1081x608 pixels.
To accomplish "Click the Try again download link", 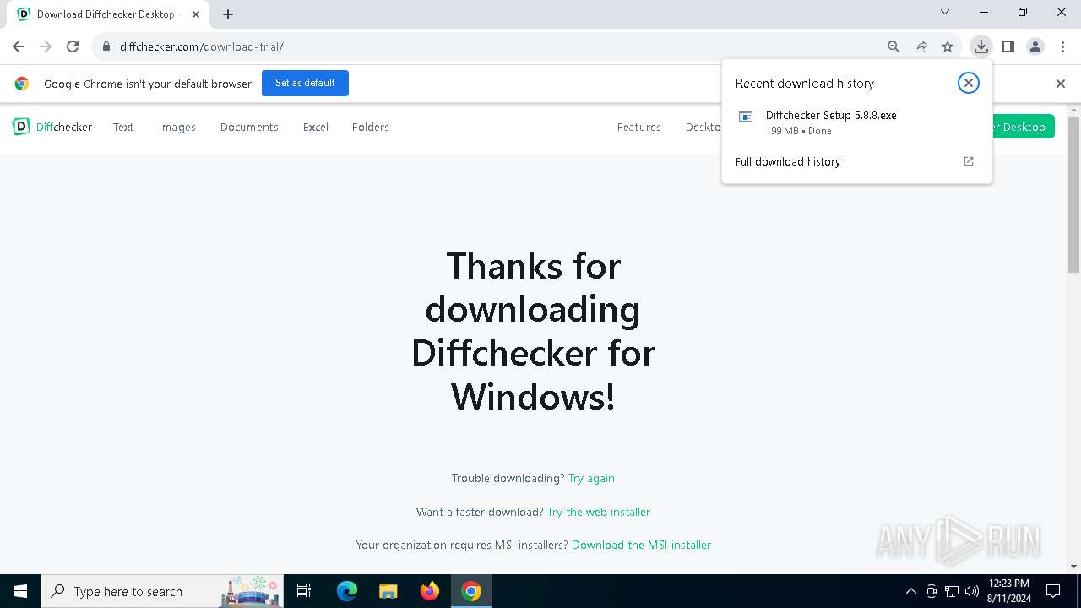I will [591, 478].
